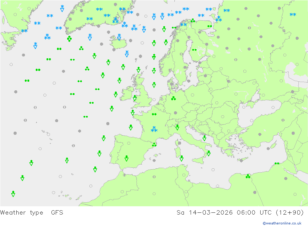Click the blue snow shower symbol over Iceland

(119, 37)
